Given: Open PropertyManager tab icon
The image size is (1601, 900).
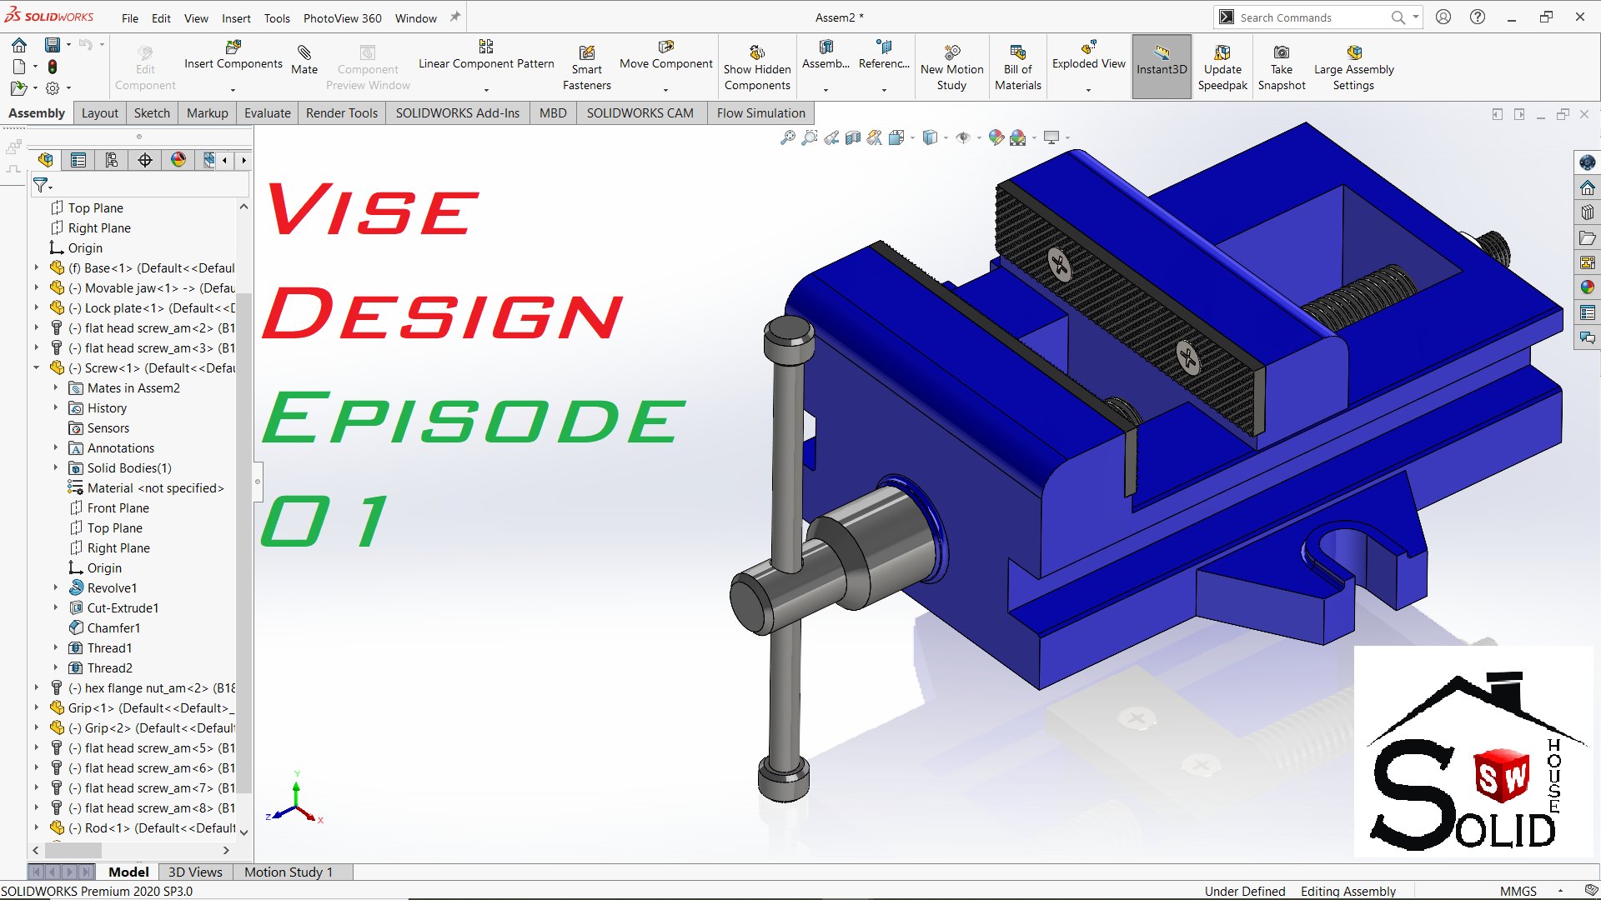Looking at the screenshot, I should tap(78, 160).
